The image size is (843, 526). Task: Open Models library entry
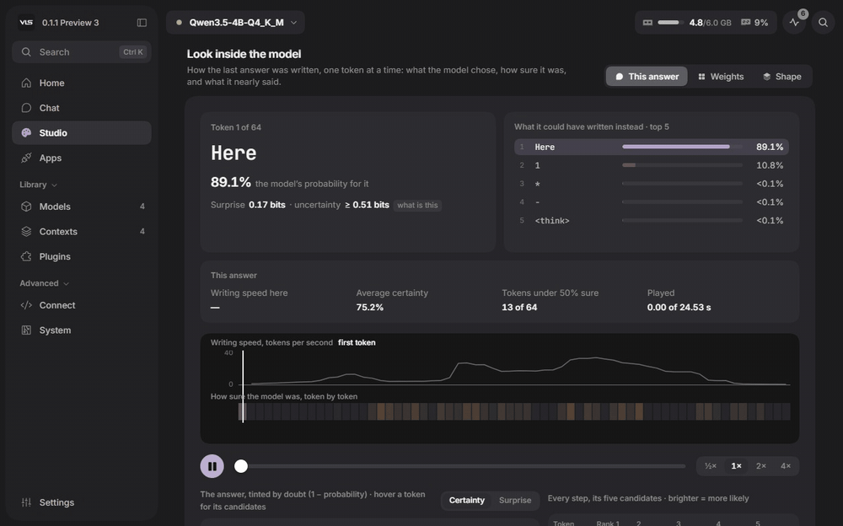pyautogui.click(x=82, y=207)
